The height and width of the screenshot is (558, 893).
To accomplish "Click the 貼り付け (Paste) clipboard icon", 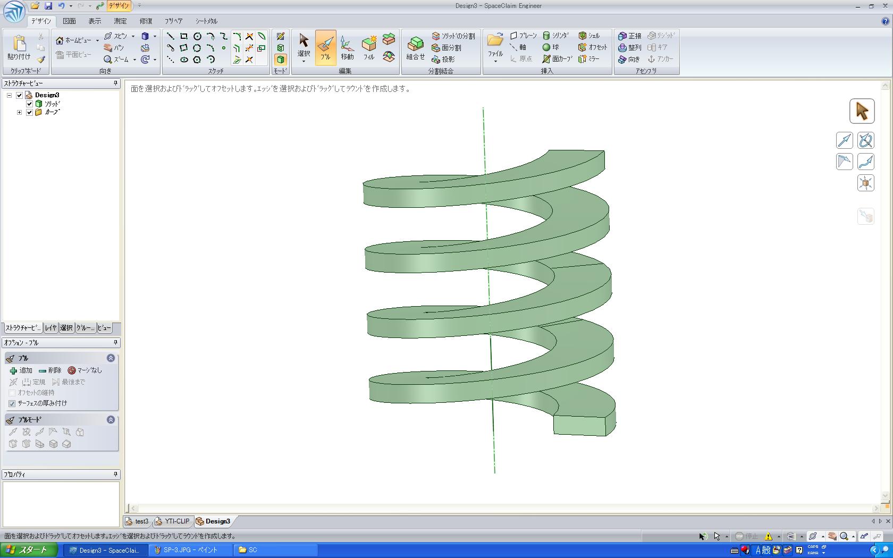I will pyautogui.click(x=19, y=47).
